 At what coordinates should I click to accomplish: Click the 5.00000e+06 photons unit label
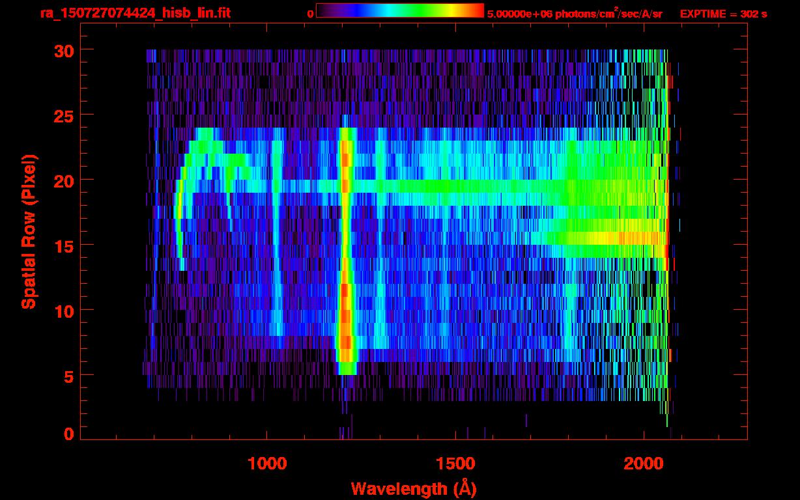(575, 14)
